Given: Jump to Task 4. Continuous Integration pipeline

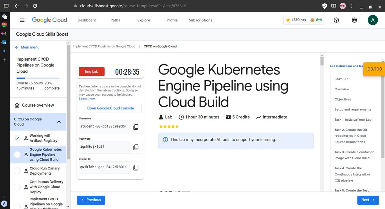Looking at the screenshot, I should tap(352, 174).
